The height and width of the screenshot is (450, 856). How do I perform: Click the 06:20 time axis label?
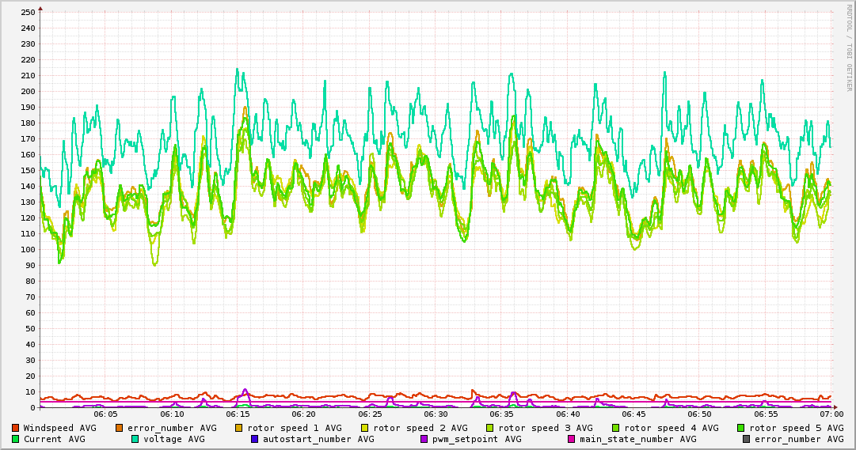(x=303, y=414)
